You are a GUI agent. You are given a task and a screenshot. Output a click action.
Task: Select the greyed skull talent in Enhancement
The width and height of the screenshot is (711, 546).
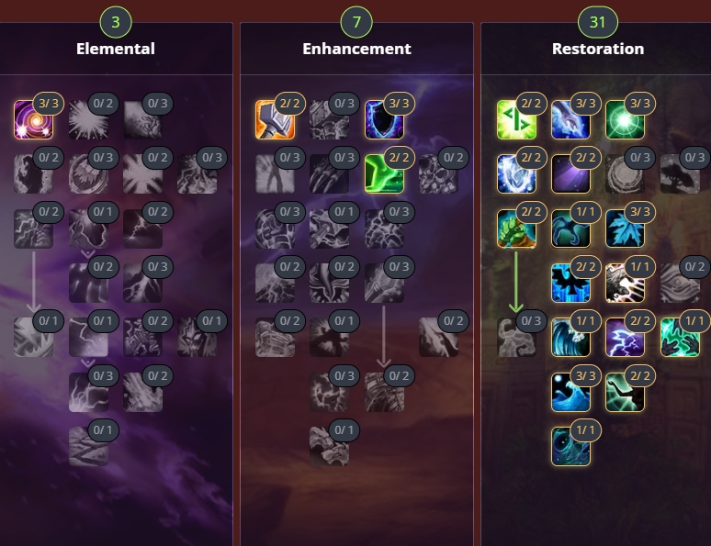(x=438, y=173)
